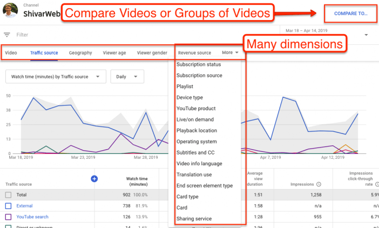Click the clock icon beside Impressions
The image size is (379, 228).
[x=319, y=184]
